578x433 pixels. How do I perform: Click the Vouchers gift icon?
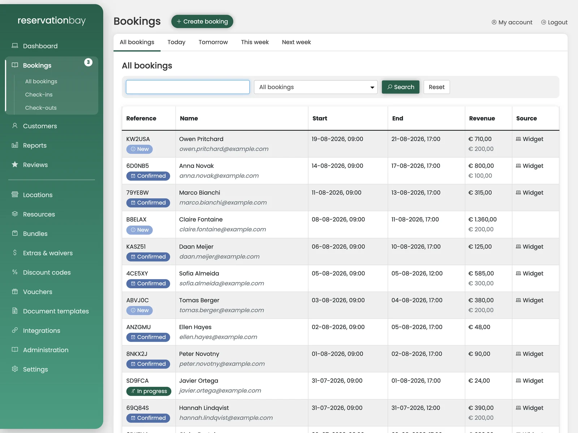[15, 292]
